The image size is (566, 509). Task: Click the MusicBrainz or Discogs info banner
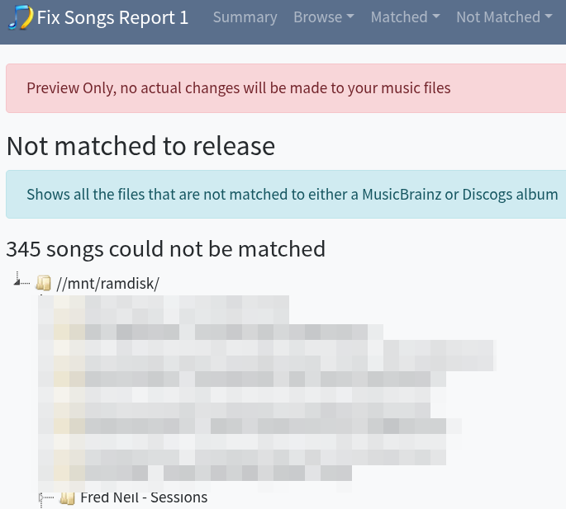[x=286, y=195]
